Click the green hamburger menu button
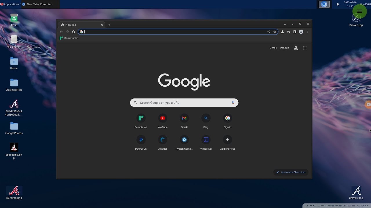The width and height of the screenshot is (371, 208). coord(359,11)
